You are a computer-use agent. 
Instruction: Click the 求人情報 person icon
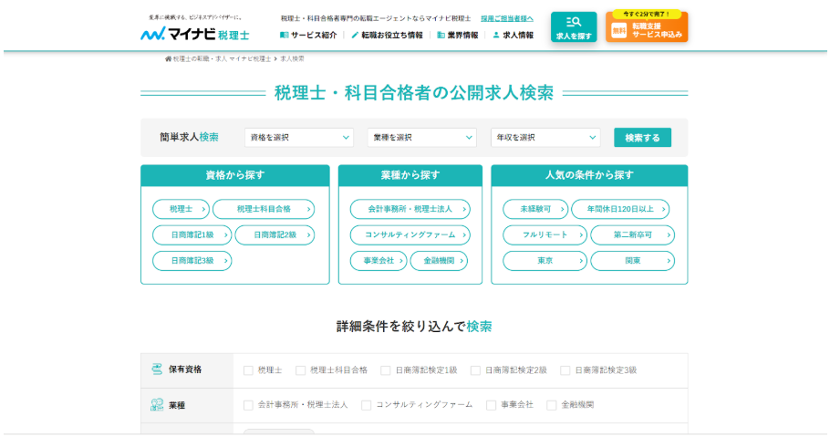[496, 36]
